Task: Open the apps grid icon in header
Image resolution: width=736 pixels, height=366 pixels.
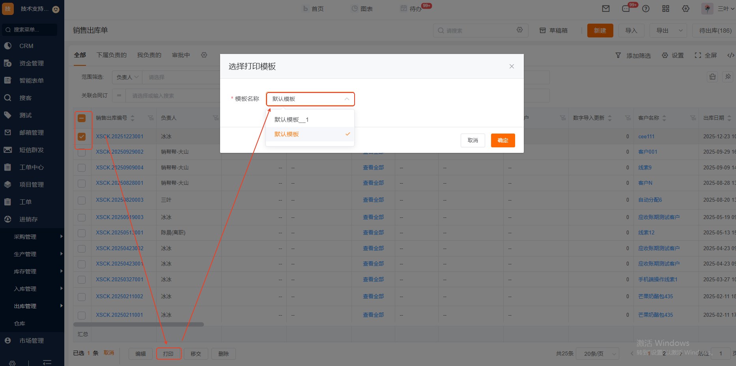Action: (666, 9)
